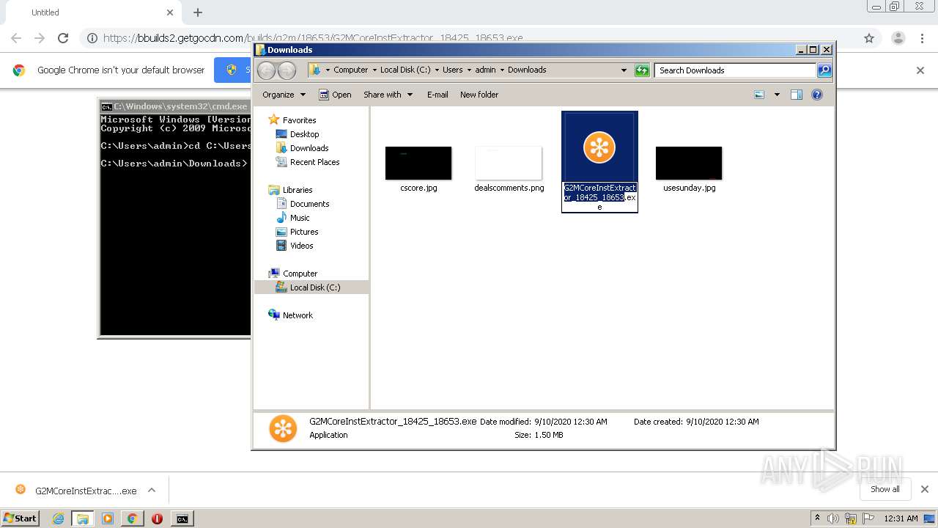Select Computer in navigation pane
938x528 pixels.
pyautogui.click(x=293, y=274)
